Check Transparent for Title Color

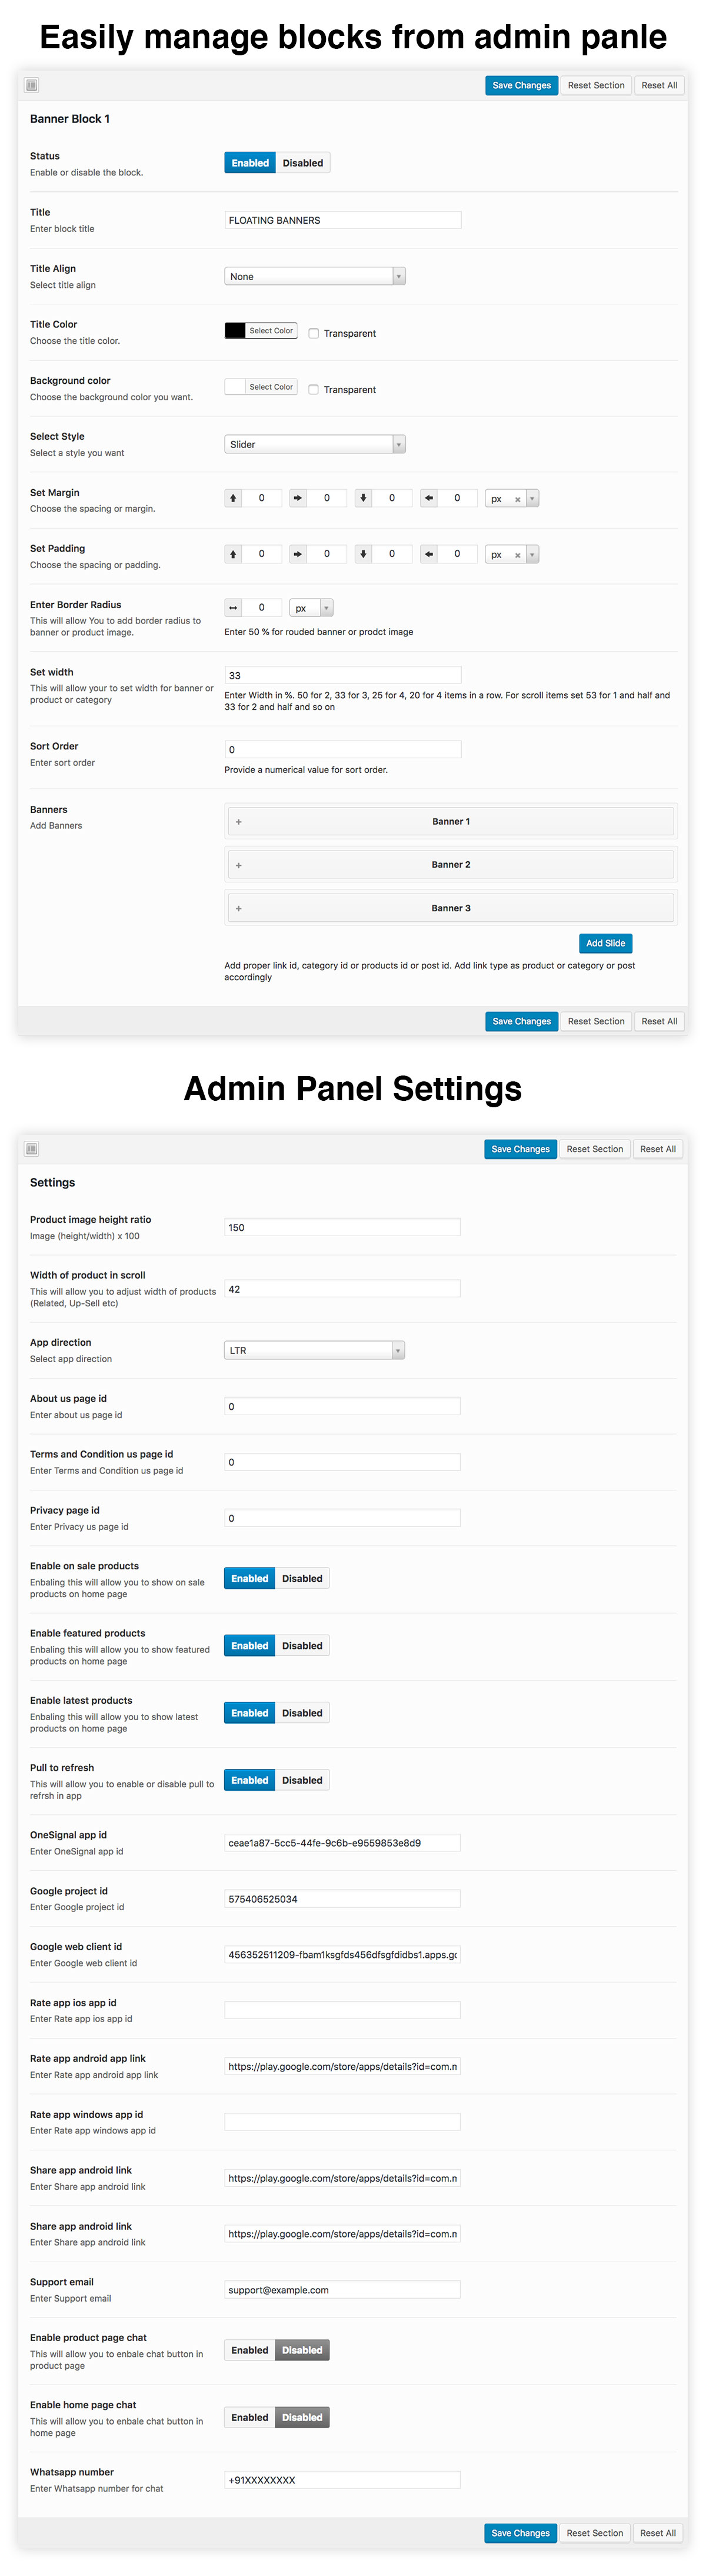(x=314, y=334)
